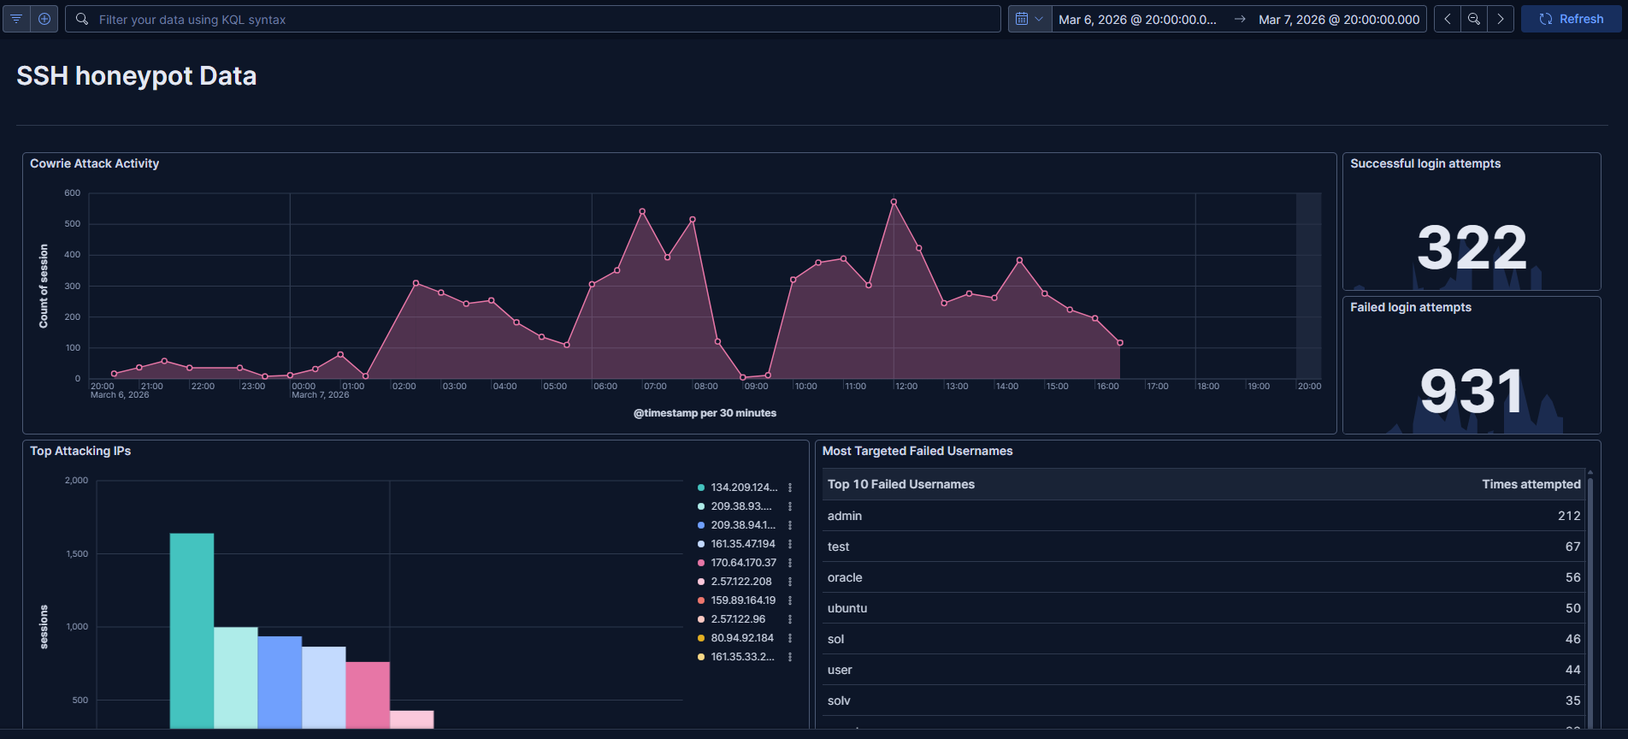Toggle 159.89.164.19 series in legend
Viewport: 1628px width, 739px height.
click(x=742, y=600)
